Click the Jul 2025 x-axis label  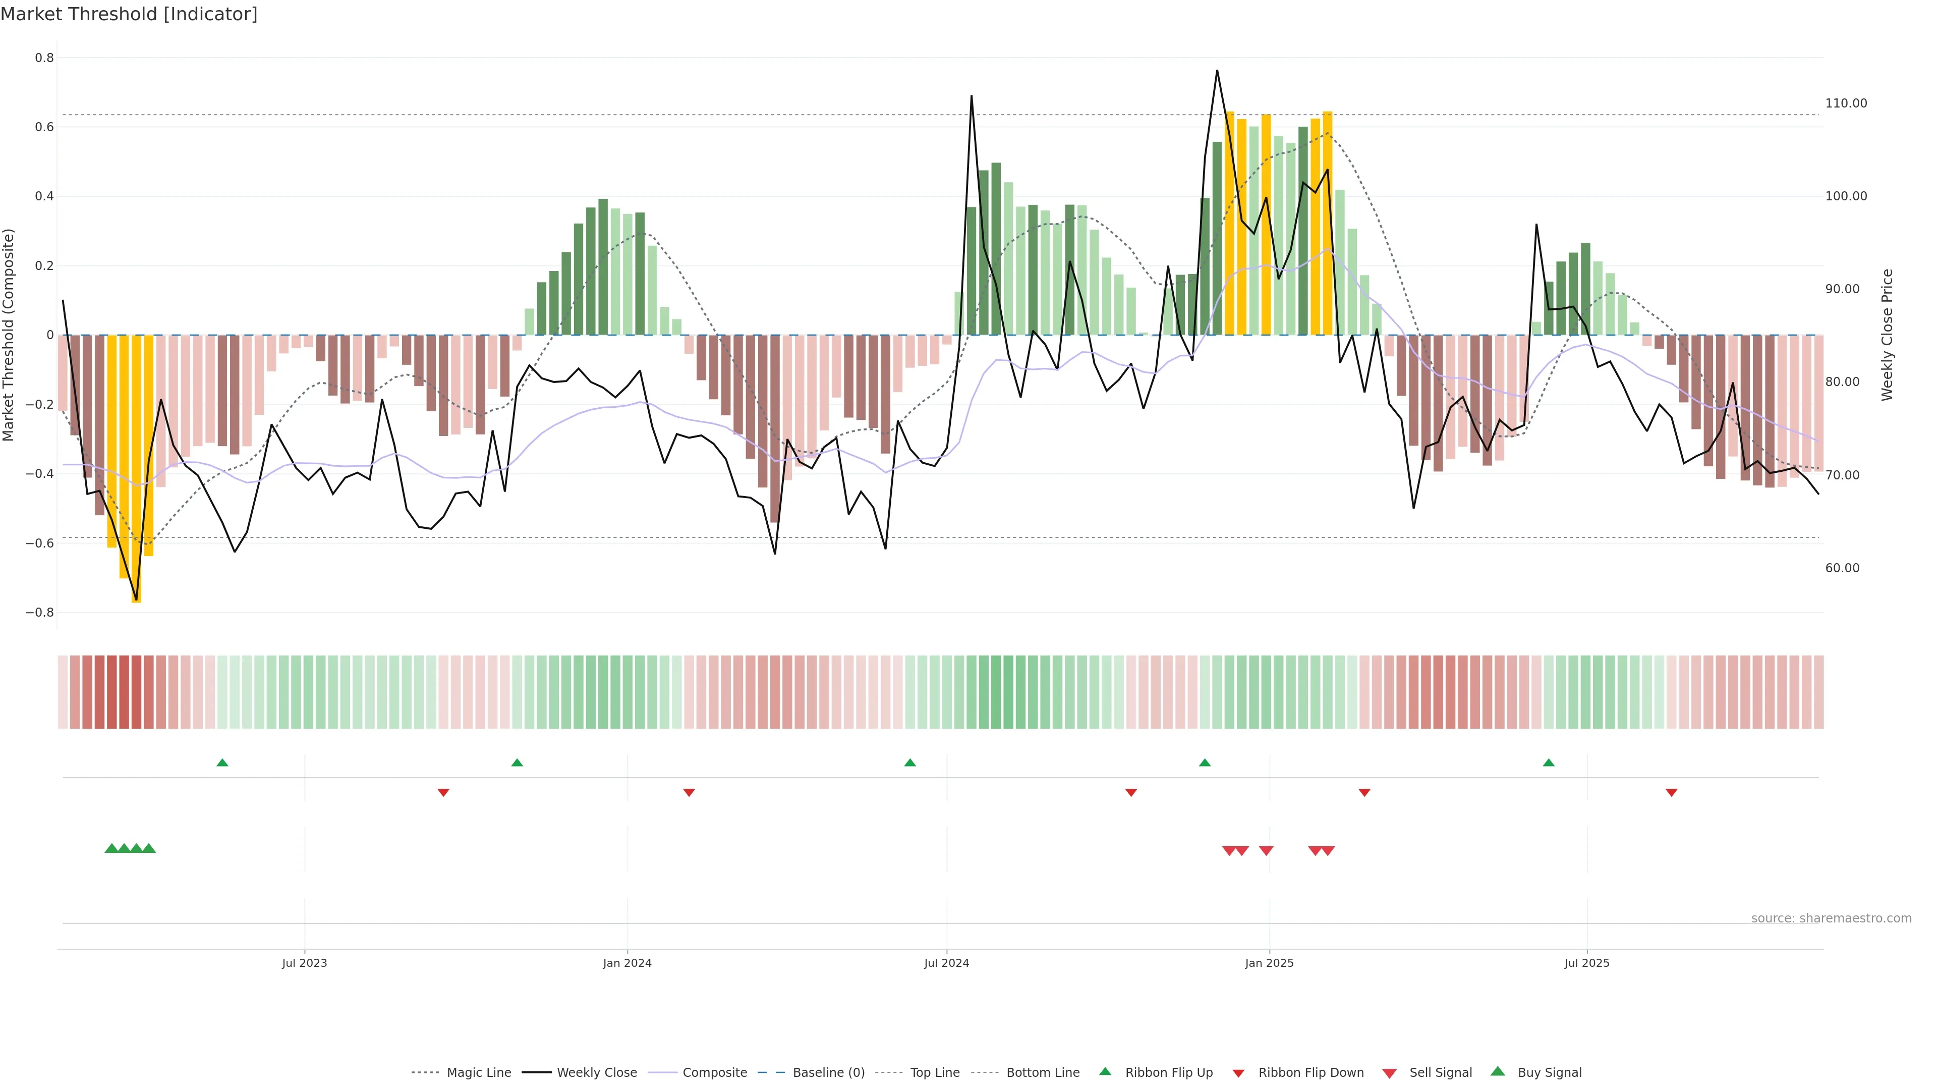click(1586, 963)
